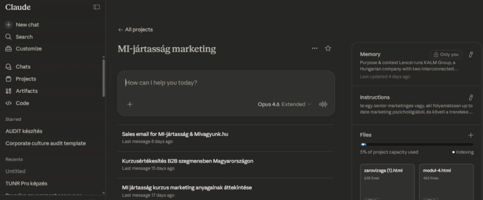
Task: Open the Customize menu item
Action: click(x=28, y=49)
